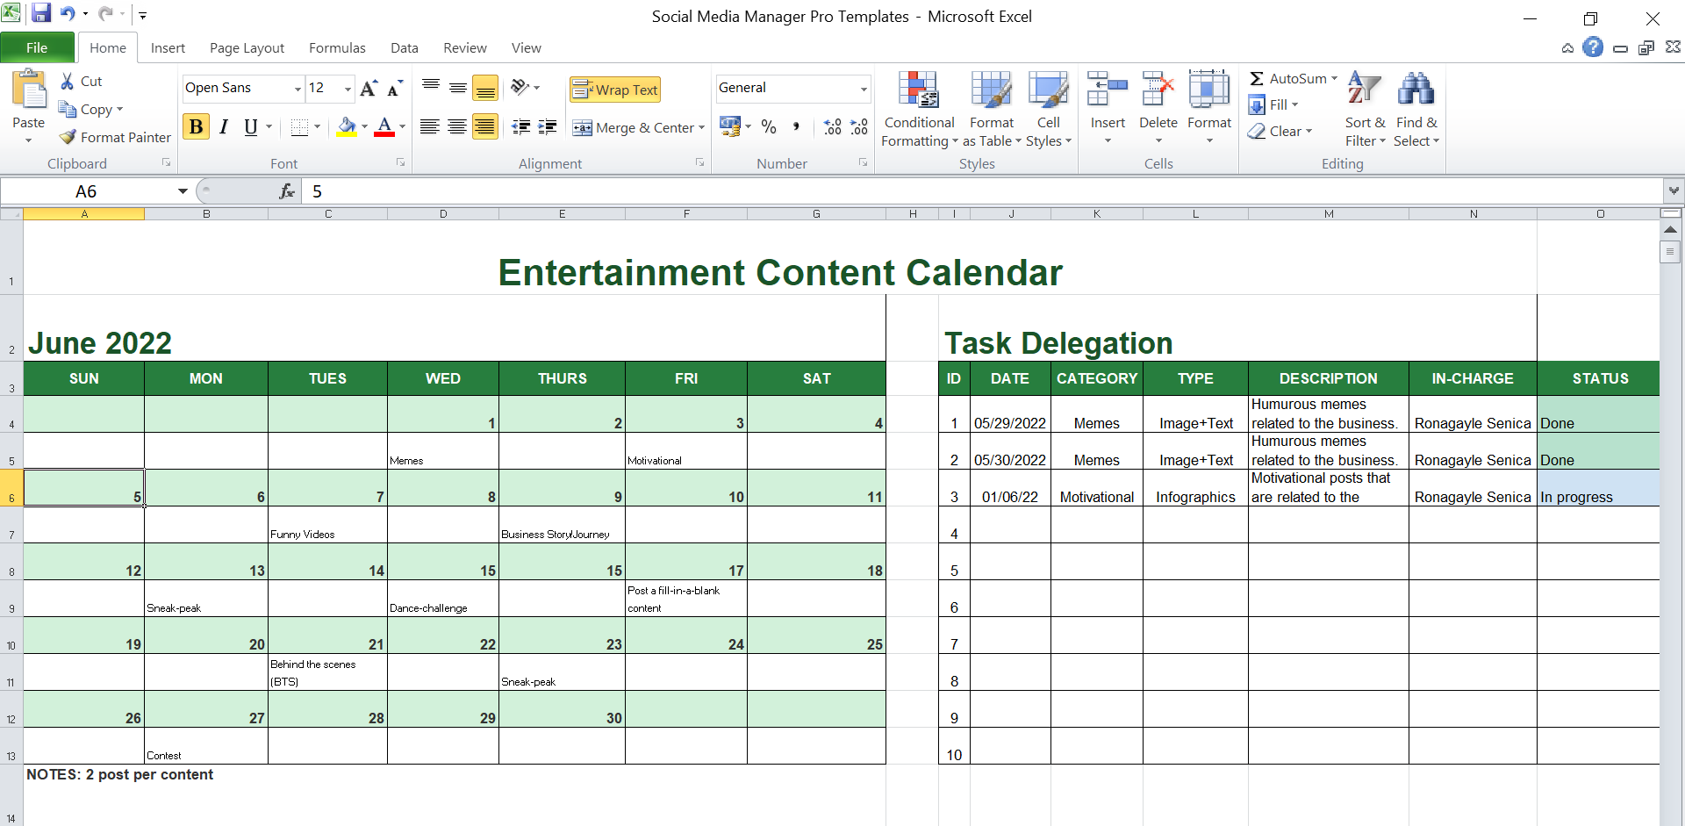
Task: Click vertical scrollbar up arrow
Action: click(1670, 229)
